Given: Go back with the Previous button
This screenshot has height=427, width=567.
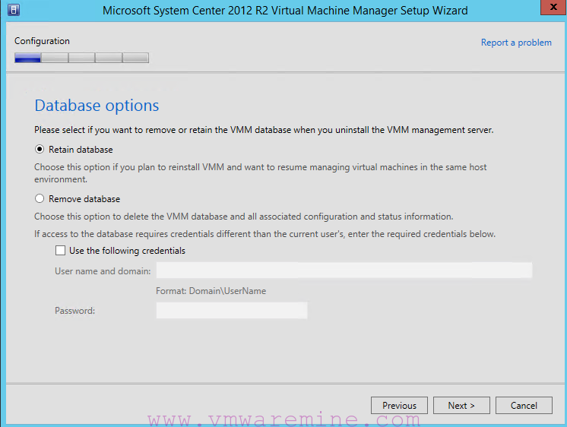Looking at the screenshot, I should 399,405.
